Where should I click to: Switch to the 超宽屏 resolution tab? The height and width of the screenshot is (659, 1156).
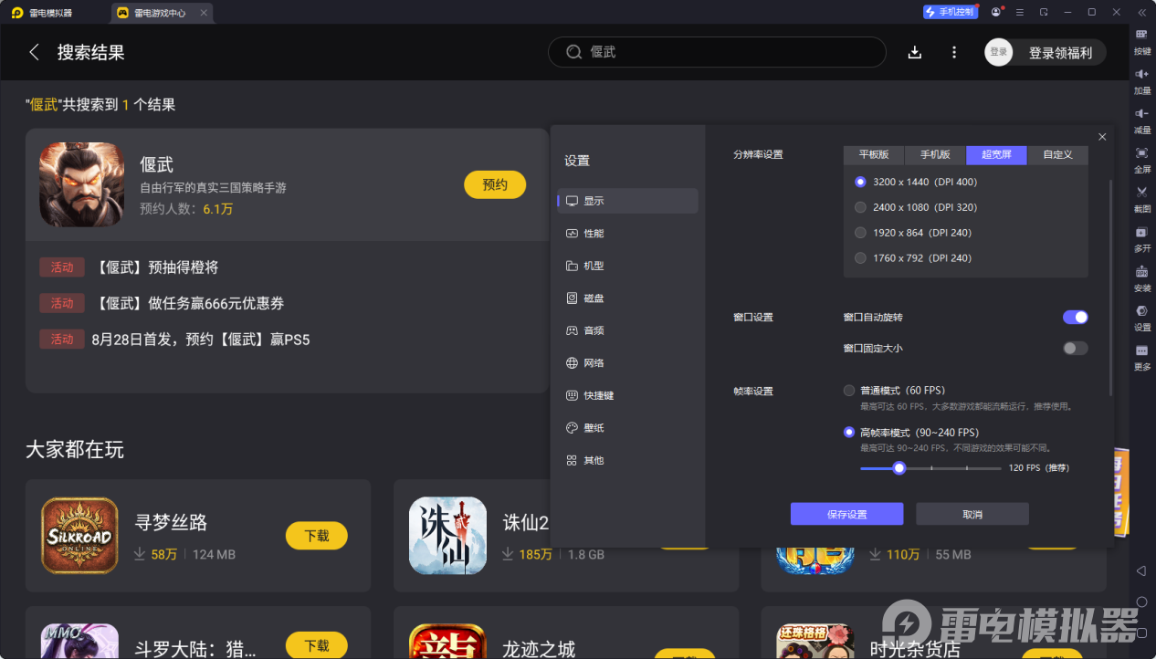[997, 154]
